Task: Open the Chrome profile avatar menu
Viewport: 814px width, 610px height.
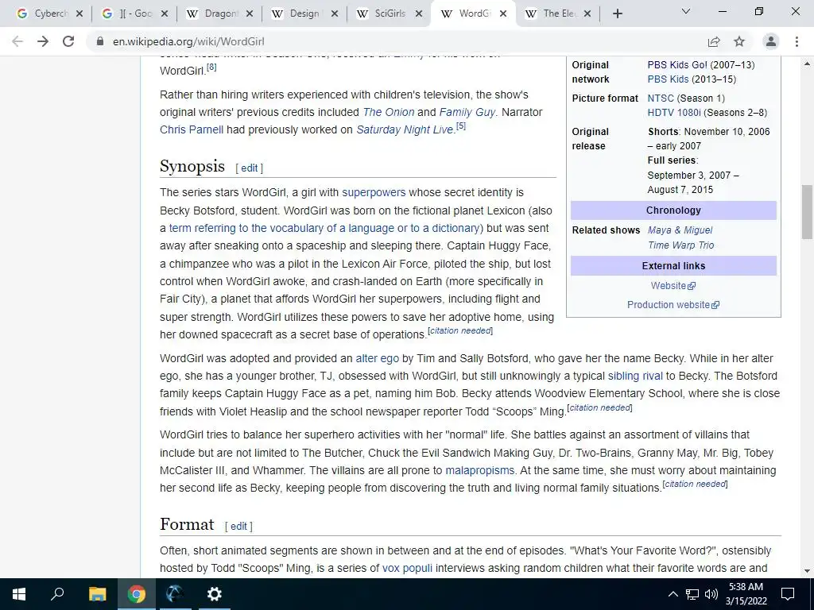Action: [x=771, y=41]
